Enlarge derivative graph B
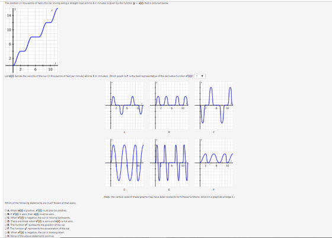The height and width of the screenshot is (238, 332). (169, 105)
